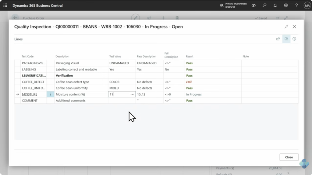The height and width of the screenshot is (175, 312).
Task: Click the delete trash icon on Purchase Order
Action: pyautogui.click(x=177, y=18)
